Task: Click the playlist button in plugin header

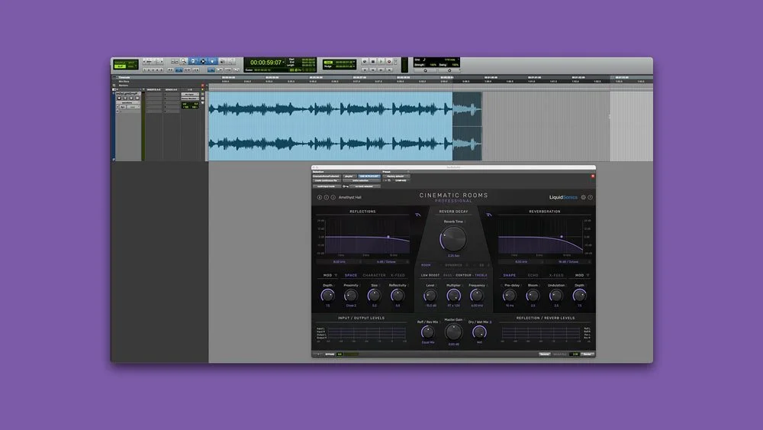Action: pyautogui.click(x=349, y=176)
